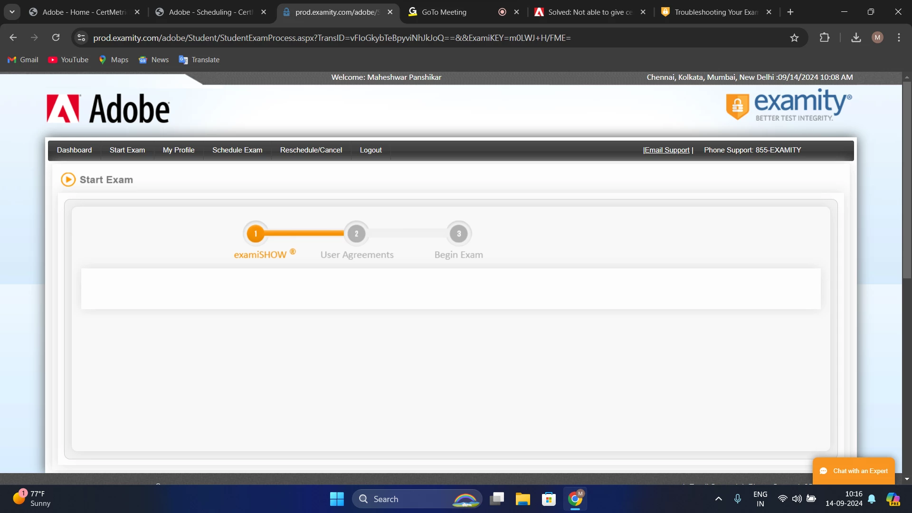Open Schedule Exam menu item
The width and height of the screenshot is (912, 513).
(237, 150)
